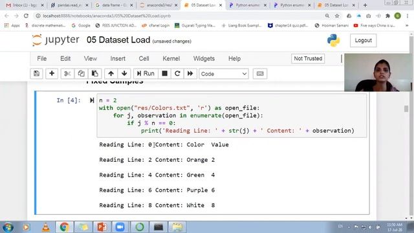The height and width of the screenshot is (233, 414).
Task: Save notebook with the floppy disk icon
Action: tap(36, 74)
